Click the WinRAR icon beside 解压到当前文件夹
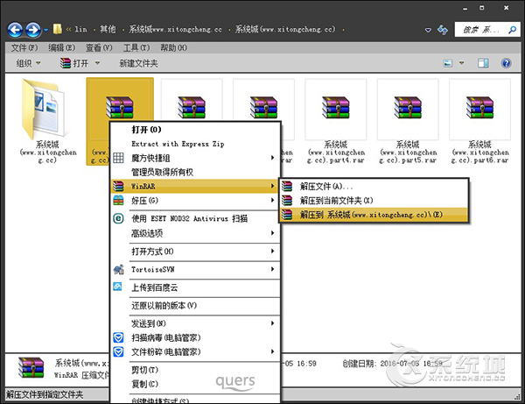Screen dimensions: 525x404 coord(287,201)
